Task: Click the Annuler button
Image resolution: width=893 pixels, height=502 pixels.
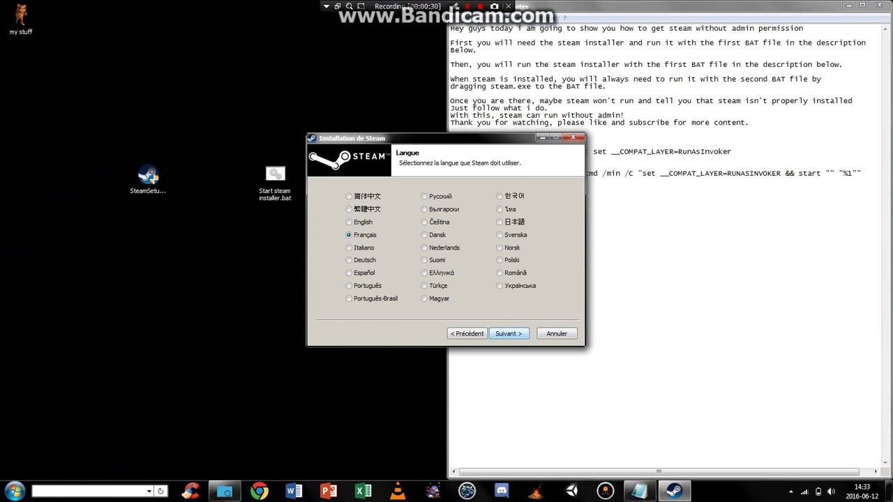Action: tap(557, 334)
